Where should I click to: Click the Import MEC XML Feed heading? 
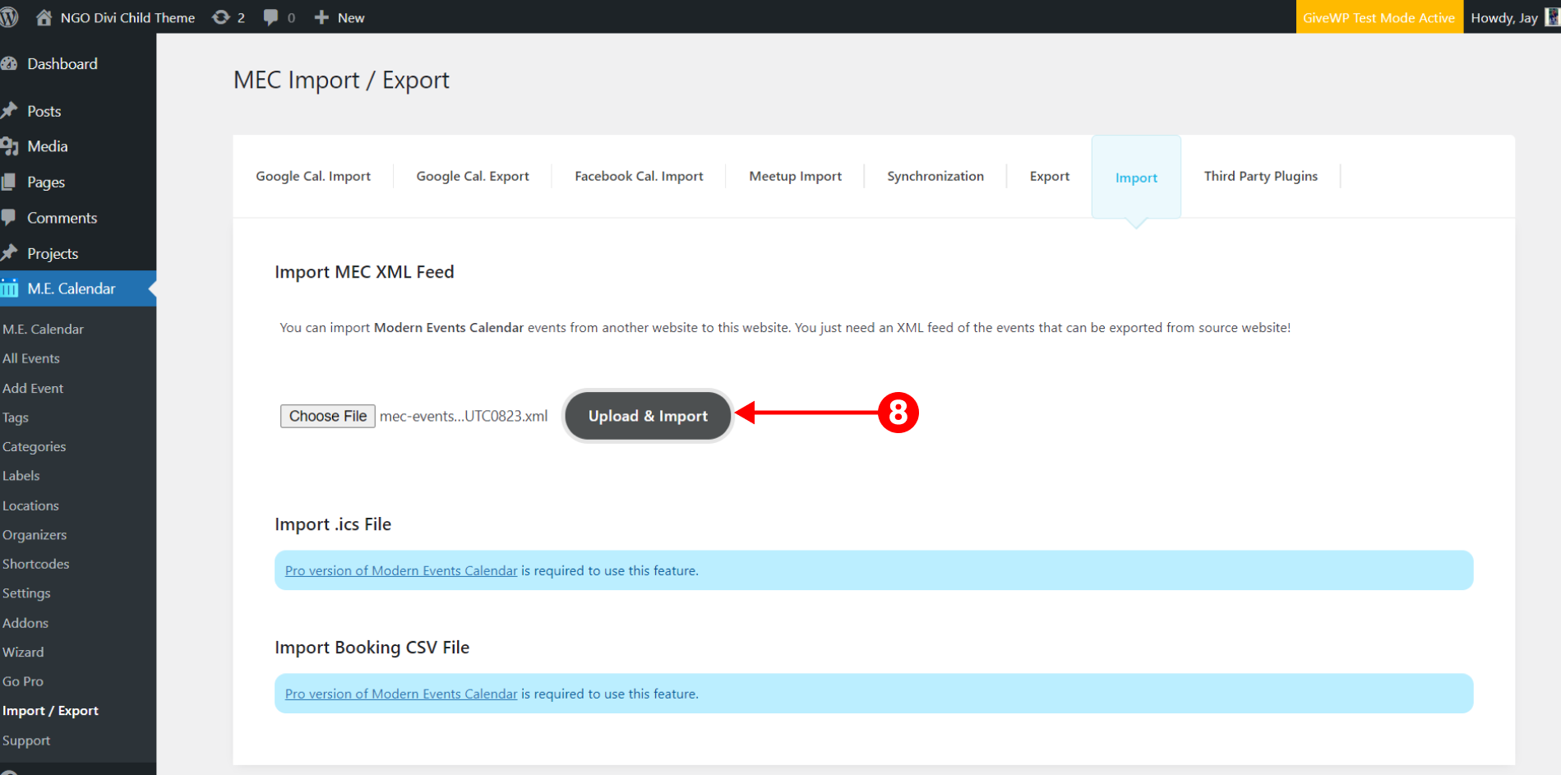(364, 272)
